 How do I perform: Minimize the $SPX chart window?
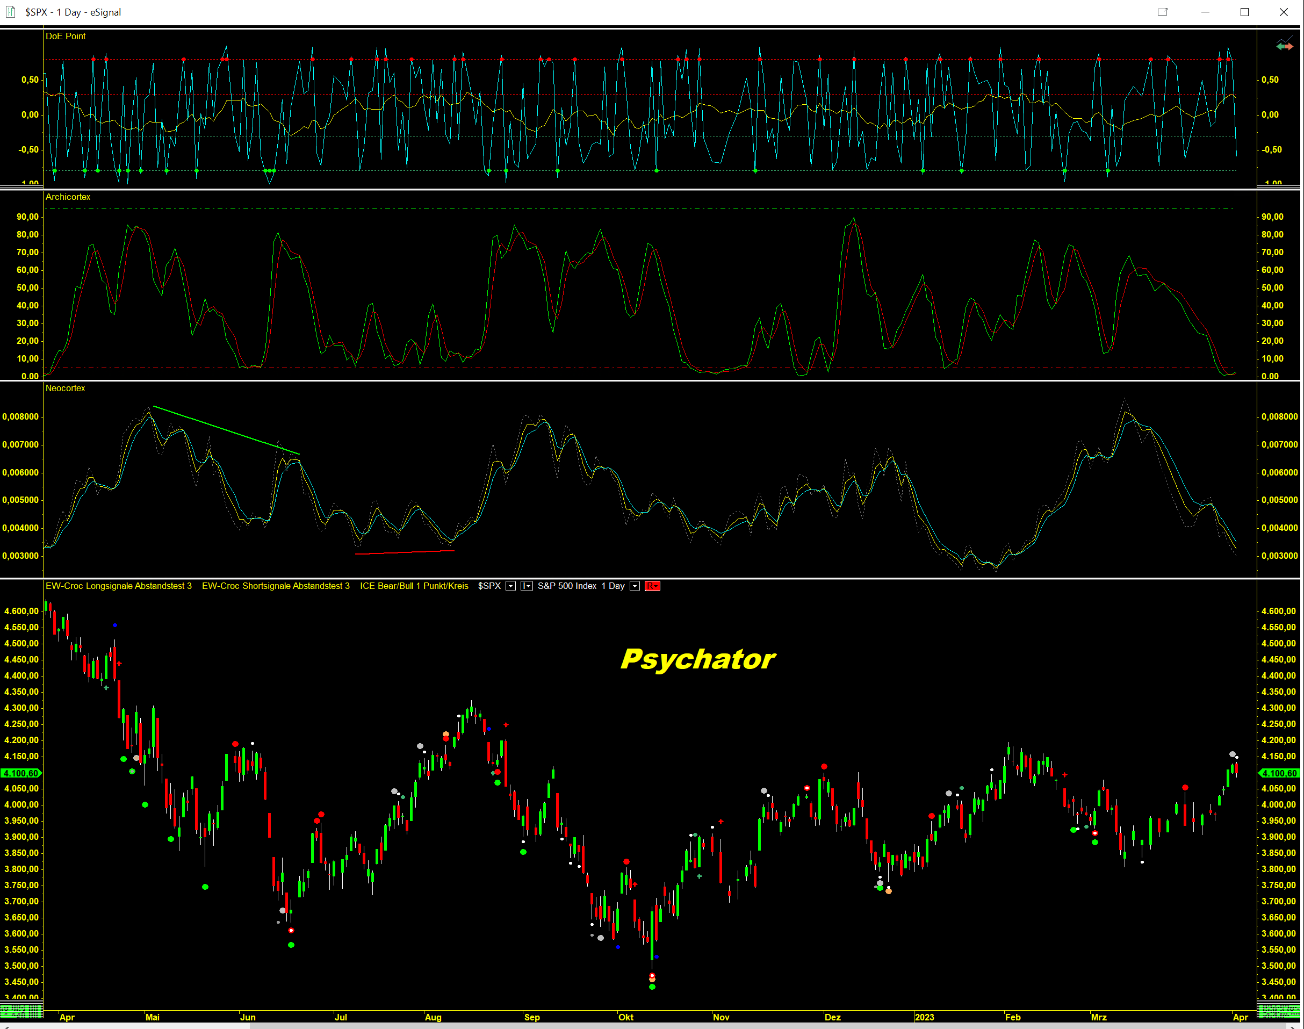tap(1205, 12)
